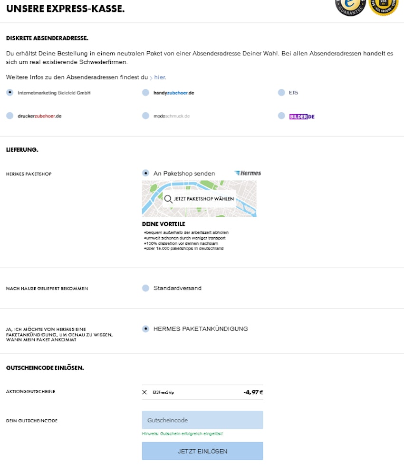Click the druckerzubehoer.de logo
This screenshot has width=404, height=465.
tap(39, 116)
